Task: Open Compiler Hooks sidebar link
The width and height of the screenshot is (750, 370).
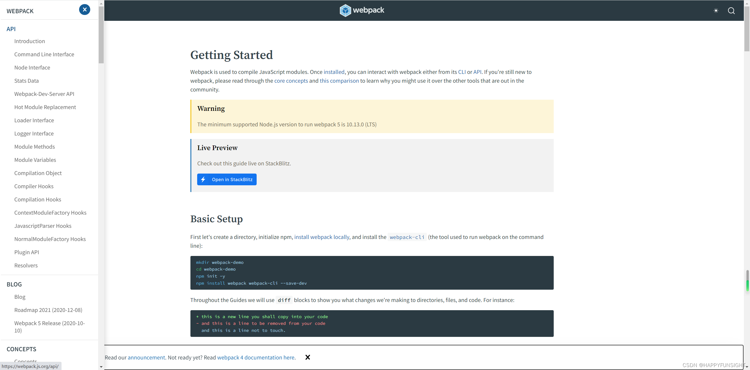Action: 34,186
